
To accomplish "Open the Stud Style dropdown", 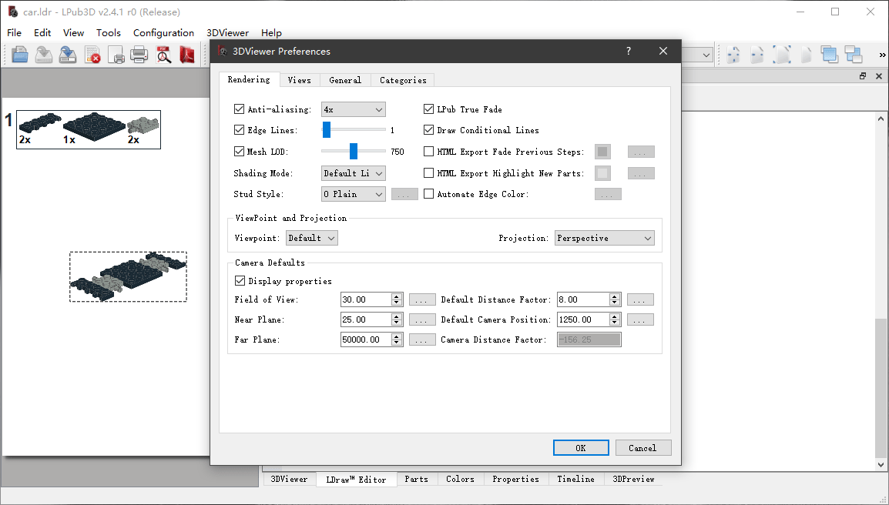I will (x=353, y=193).
